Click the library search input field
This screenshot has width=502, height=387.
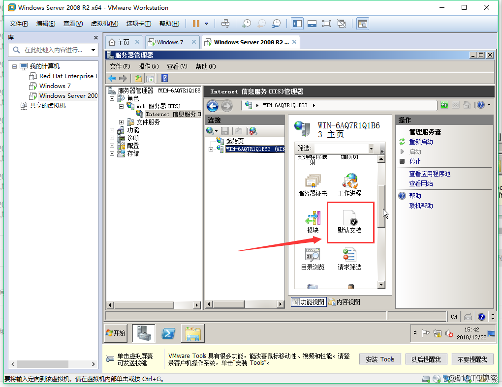[53, 50]
